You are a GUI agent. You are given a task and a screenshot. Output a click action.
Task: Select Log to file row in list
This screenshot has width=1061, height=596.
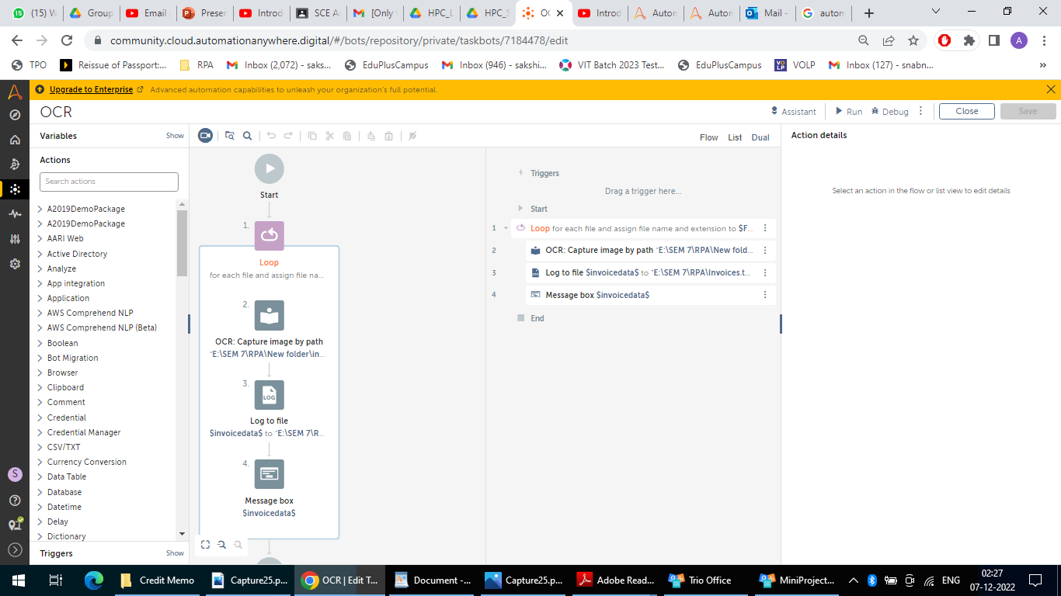click(x=651, y=273)
